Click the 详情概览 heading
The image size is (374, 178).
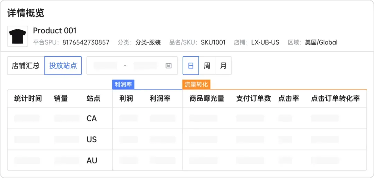tap(26, 13)
